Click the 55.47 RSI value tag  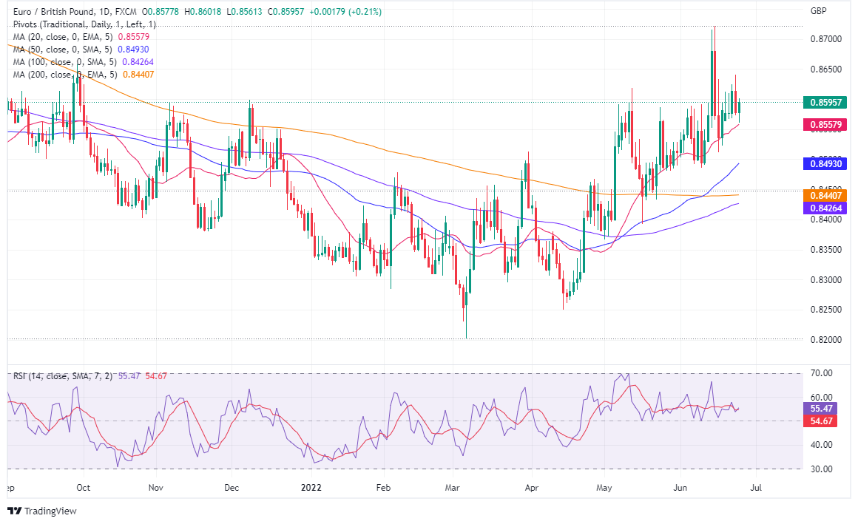point(822,407)
